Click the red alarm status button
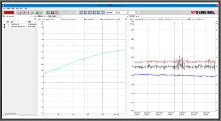The height and width of the screenshot is (121, 221). tap(9, 13)
